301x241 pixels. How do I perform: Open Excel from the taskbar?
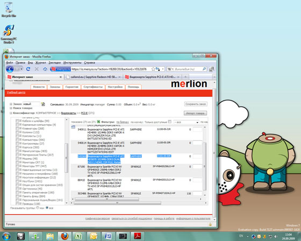pyautogui.click(x=78, y=236)
